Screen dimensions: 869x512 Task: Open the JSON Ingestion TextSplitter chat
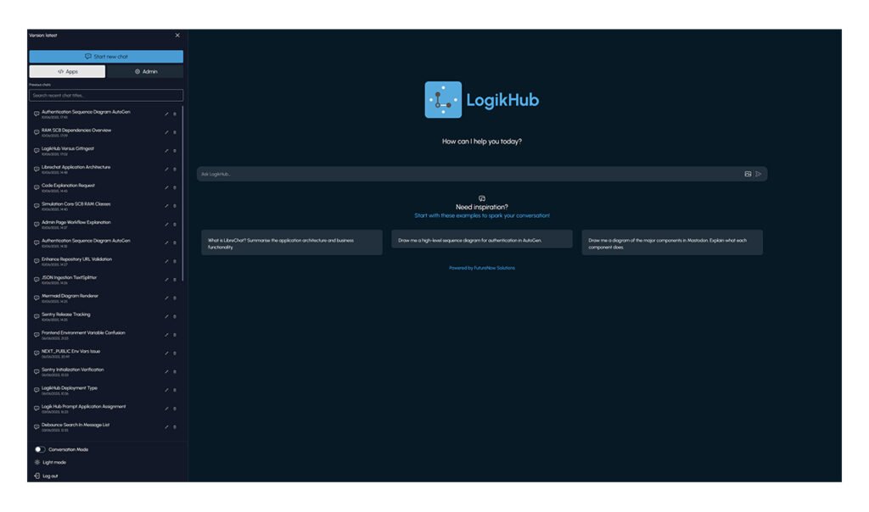pos(69,280)
